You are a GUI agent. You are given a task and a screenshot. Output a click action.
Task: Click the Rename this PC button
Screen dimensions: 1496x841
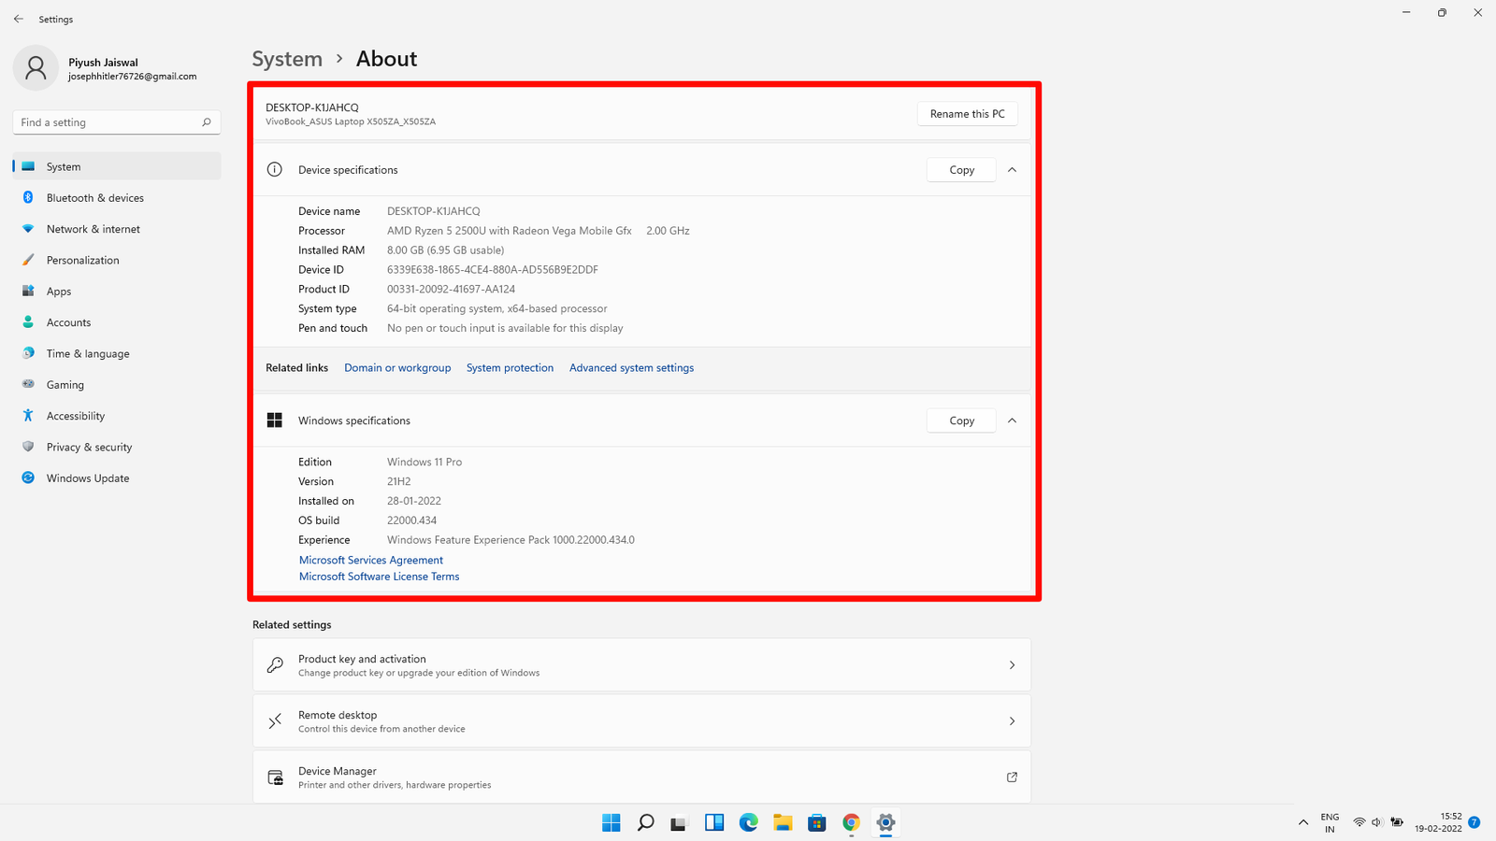tap(967, 113)
